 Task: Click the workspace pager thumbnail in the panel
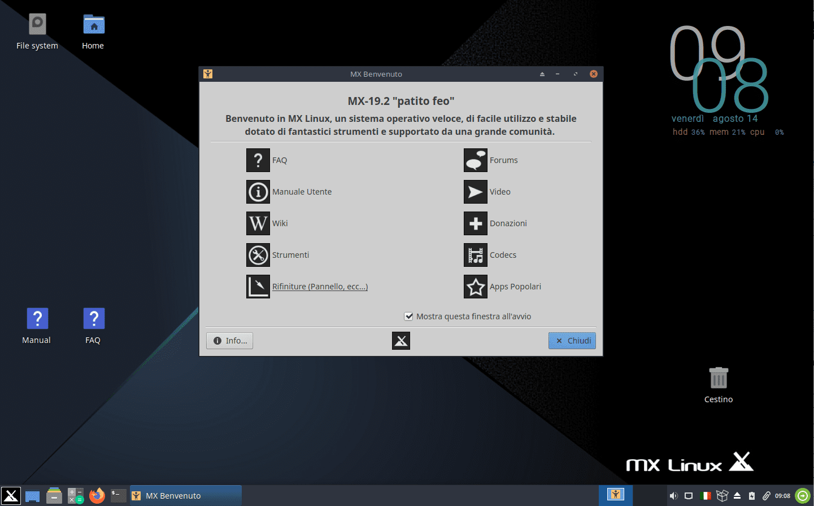pos(616,496)
